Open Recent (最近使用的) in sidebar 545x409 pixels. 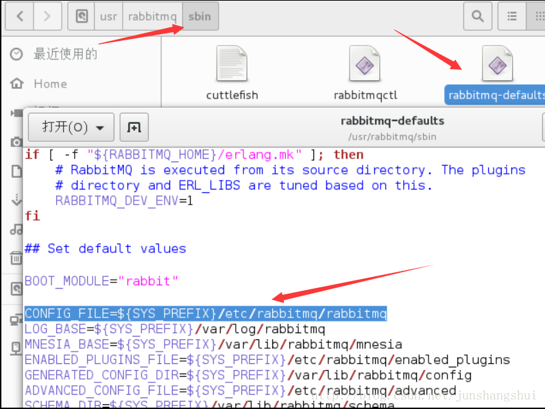(x=65, y=54)
